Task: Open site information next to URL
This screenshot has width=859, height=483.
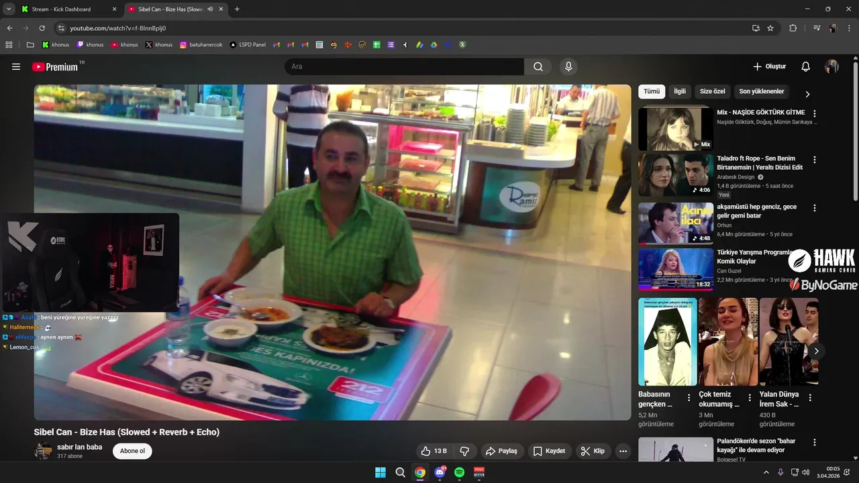Action: tap(61, 28)
